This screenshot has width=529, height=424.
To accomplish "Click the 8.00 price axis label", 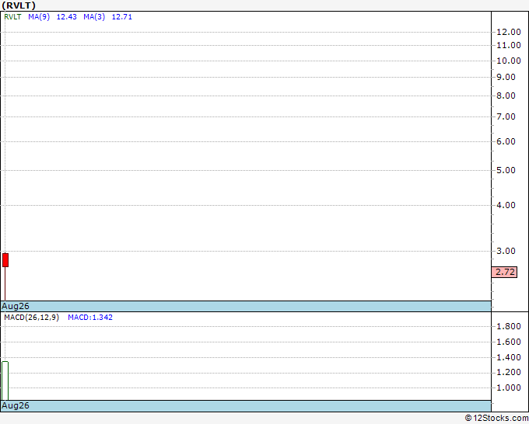I will 506,96.
